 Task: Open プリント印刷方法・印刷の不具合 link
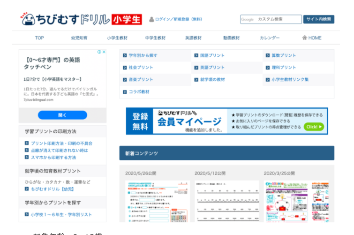61,144
